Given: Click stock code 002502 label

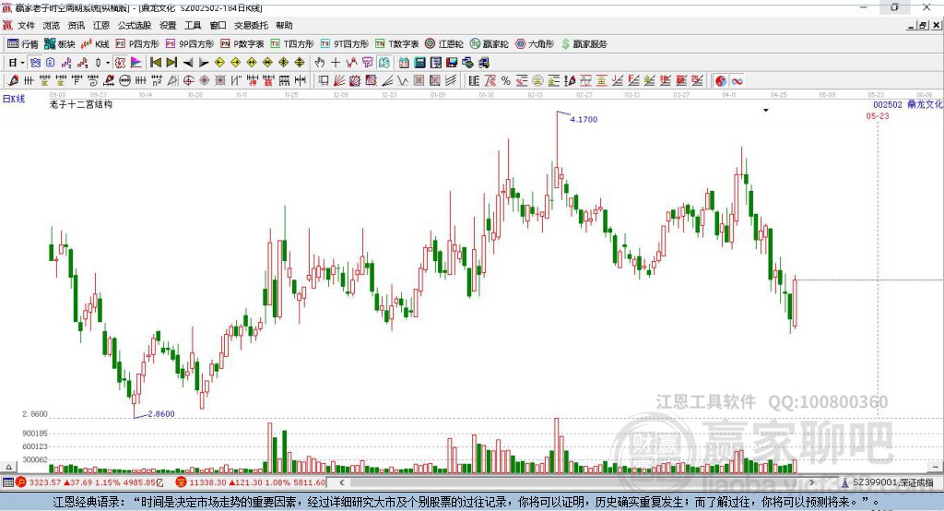Looking at the screenshot, I should point(888,104).
